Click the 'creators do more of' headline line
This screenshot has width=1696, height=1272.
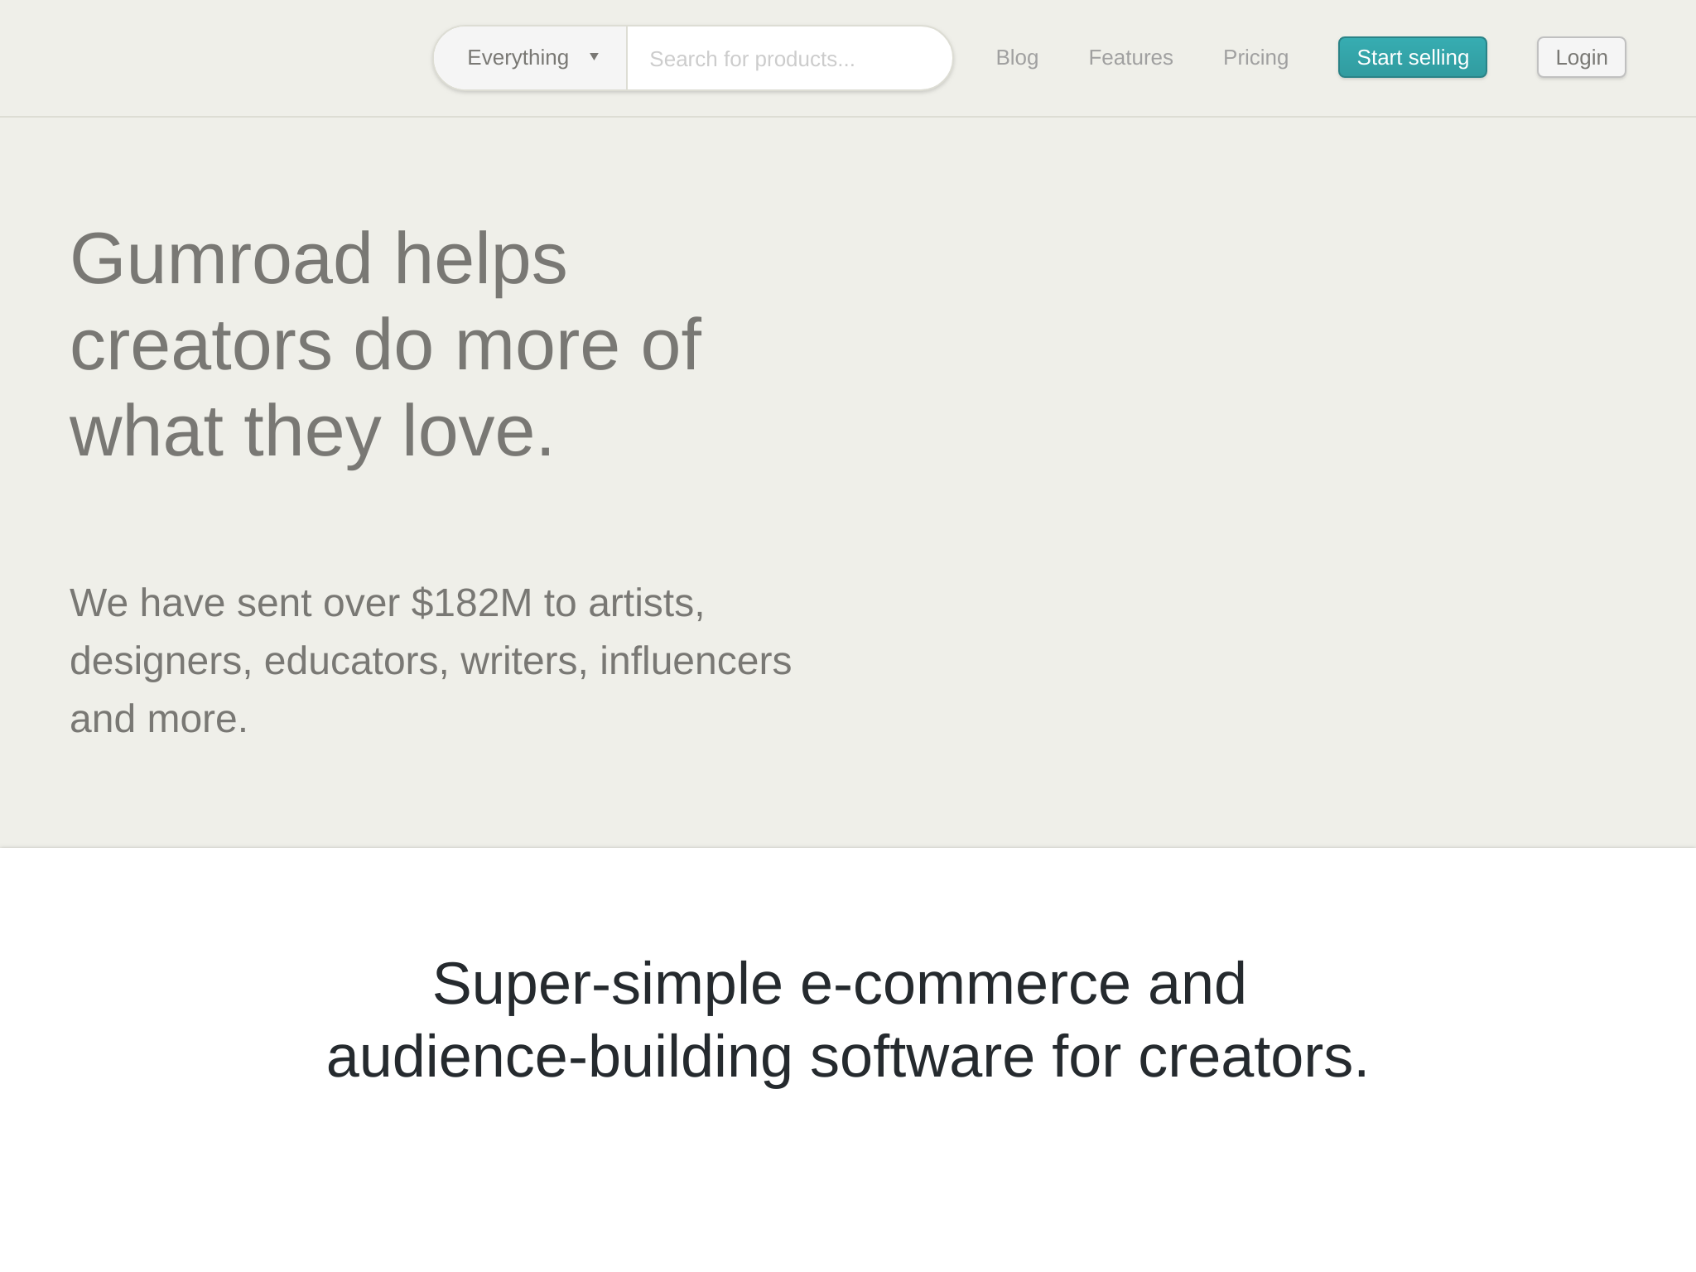tap(385, 345)
